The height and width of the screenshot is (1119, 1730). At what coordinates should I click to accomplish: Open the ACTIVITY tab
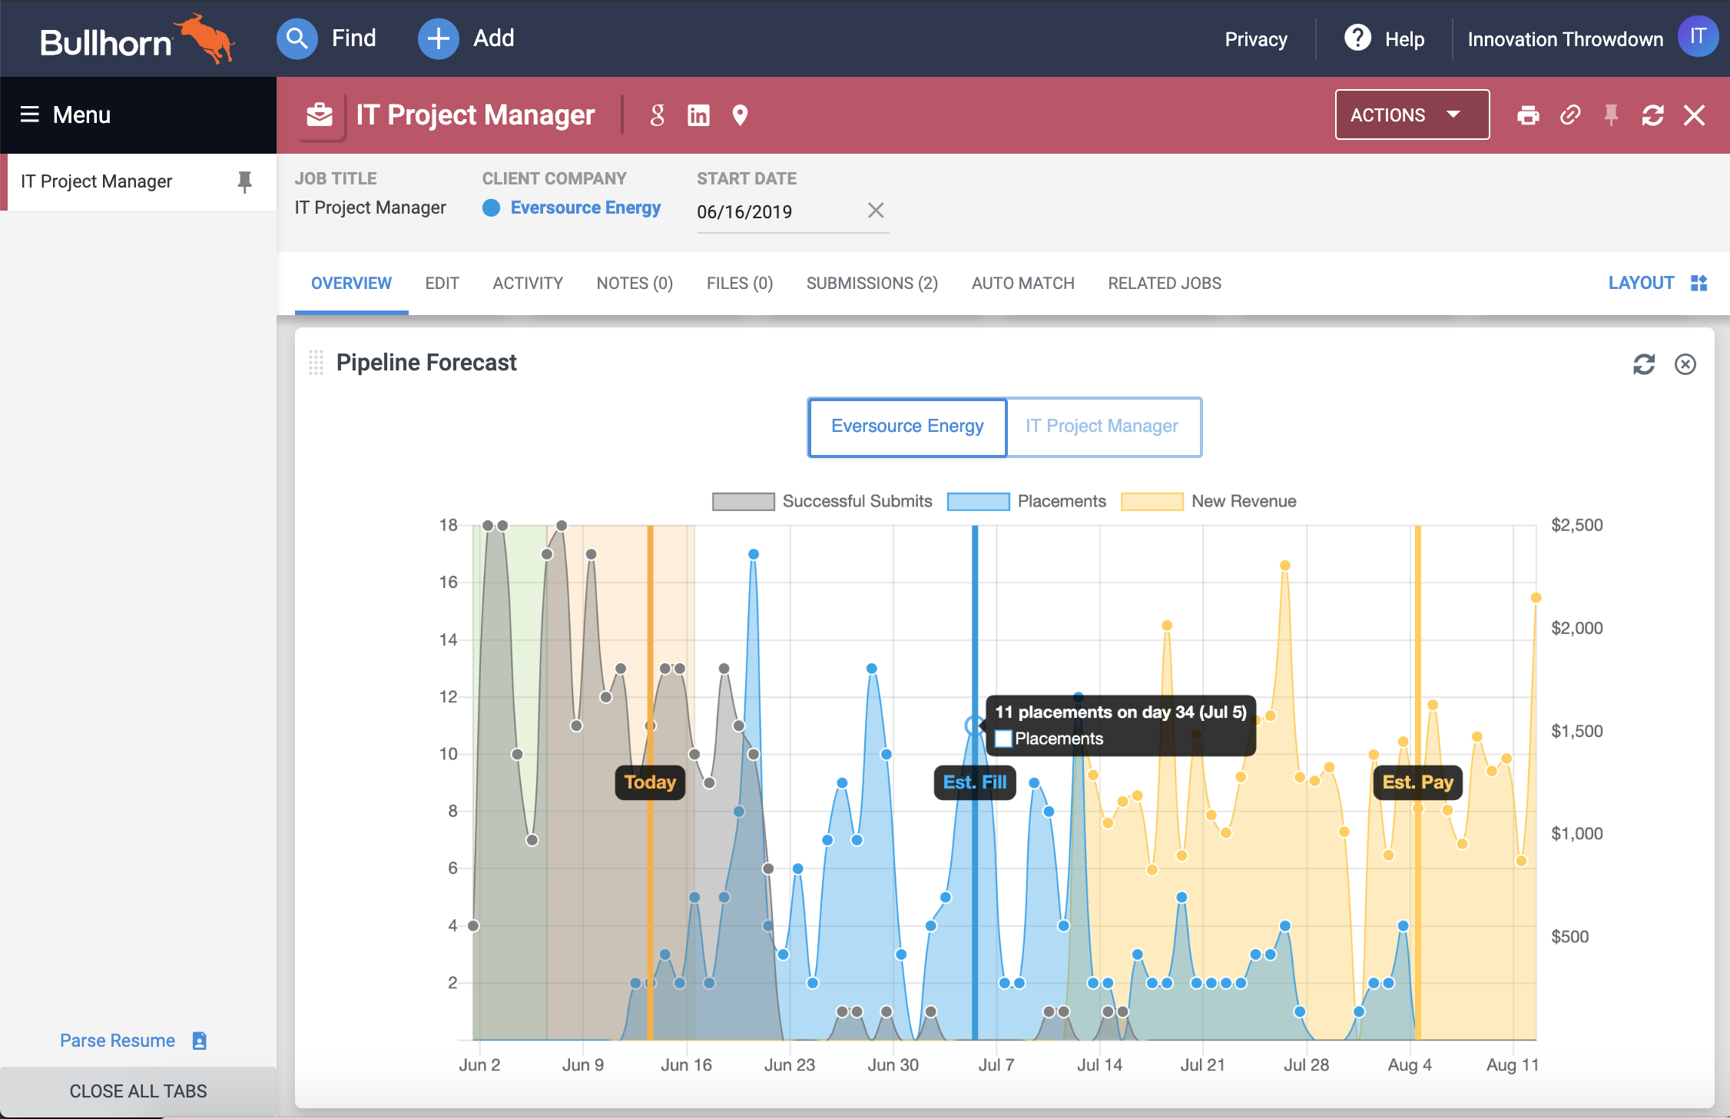[528, 283]
